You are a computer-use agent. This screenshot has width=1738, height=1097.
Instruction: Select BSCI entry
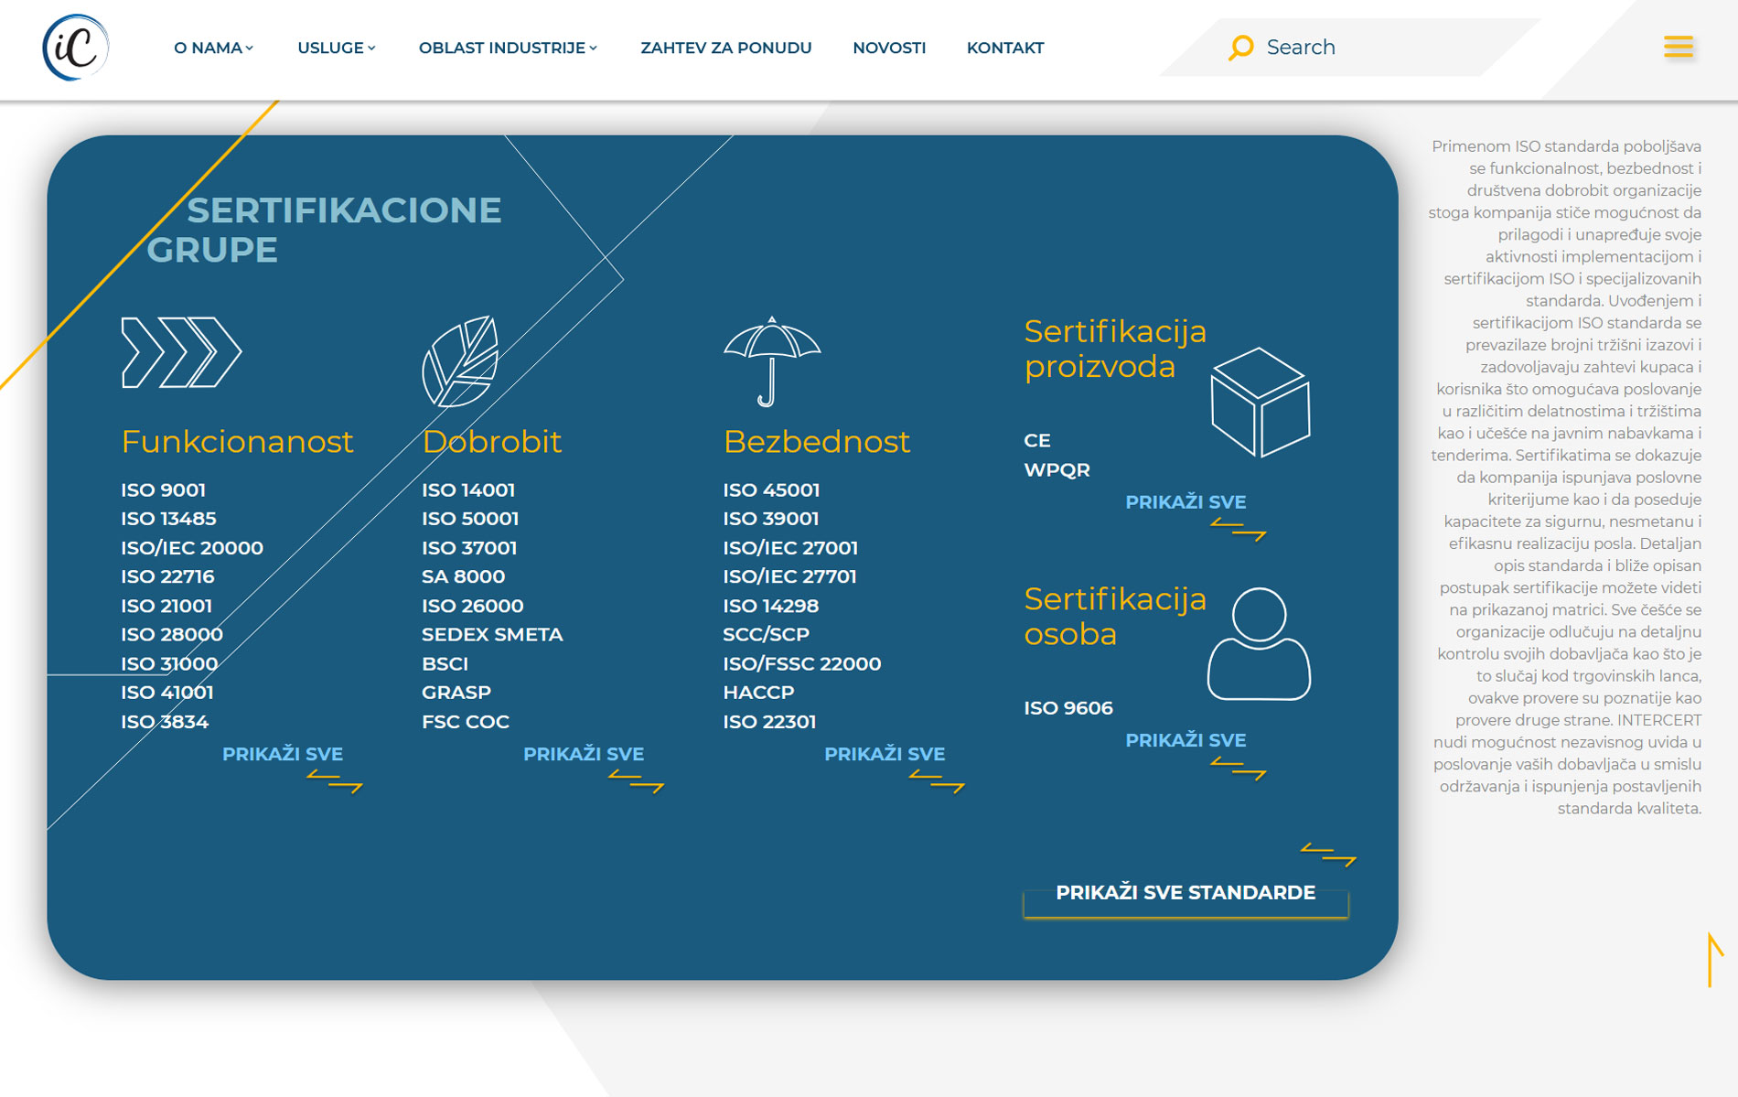pos(445,663)
